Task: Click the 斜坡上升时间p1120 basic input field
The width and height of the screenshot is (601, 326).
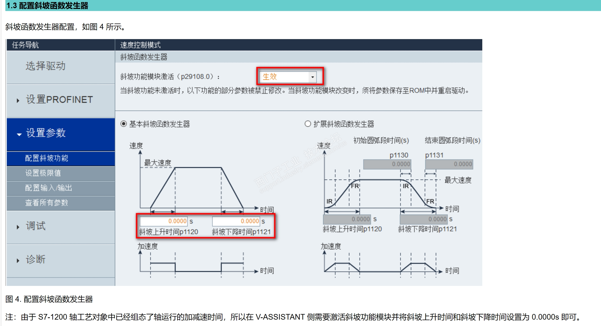Action: pyautogui.click(x=164, y=221)
